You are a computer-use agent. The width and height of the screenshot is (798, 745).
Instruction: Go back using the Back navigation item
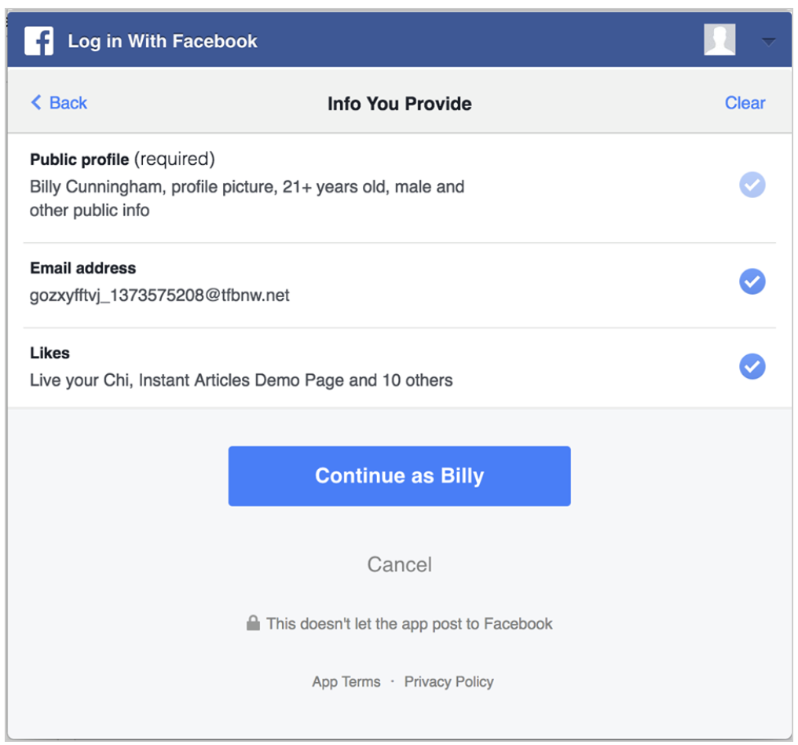coord(58,102)
